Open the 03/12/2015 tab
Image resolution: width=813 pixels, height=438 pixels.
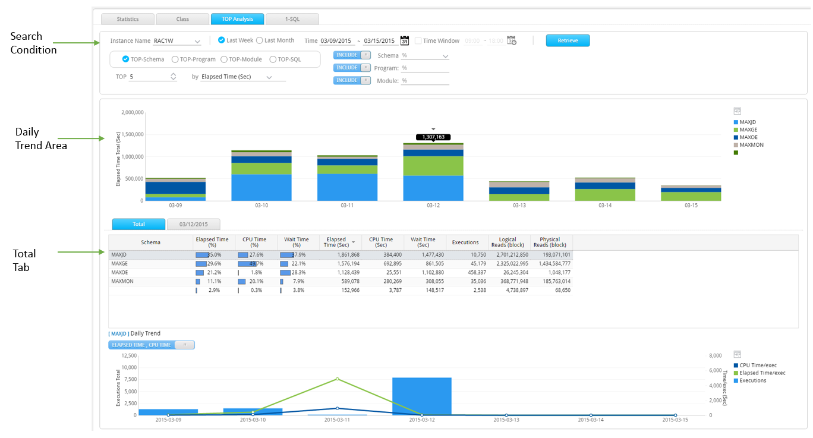coord(193,224)
